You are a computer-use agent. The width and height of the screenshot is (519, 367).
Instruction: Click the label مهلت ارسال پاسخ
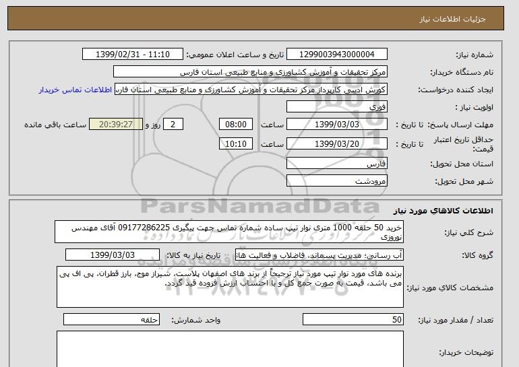click(x=460, y=125)
